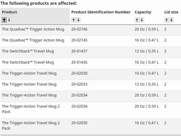Viewport: 181px width, 136px height.
Task: Sort Product column ascending
Action: click(4, 20)
